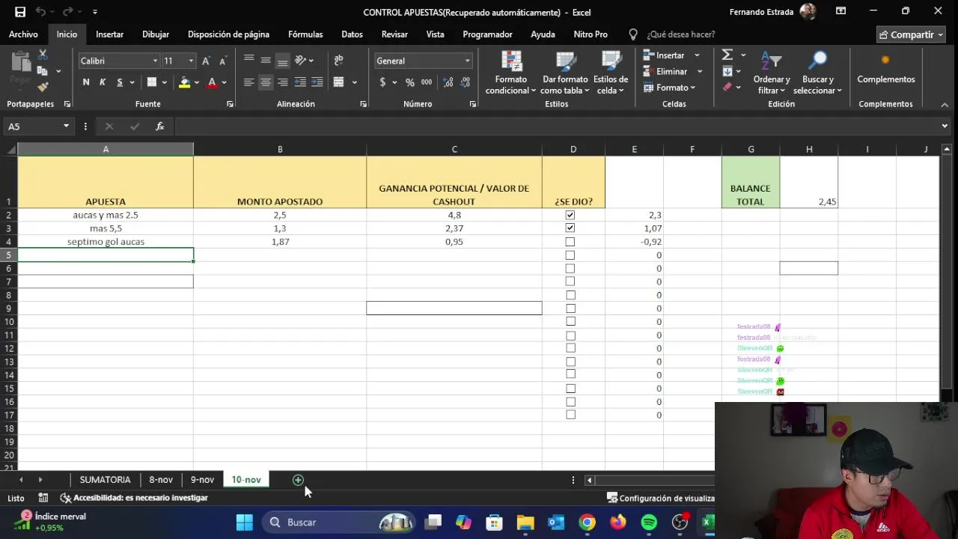Open the Archivo menu
Viewport: 958px width, 539px height.
[23, 34]
